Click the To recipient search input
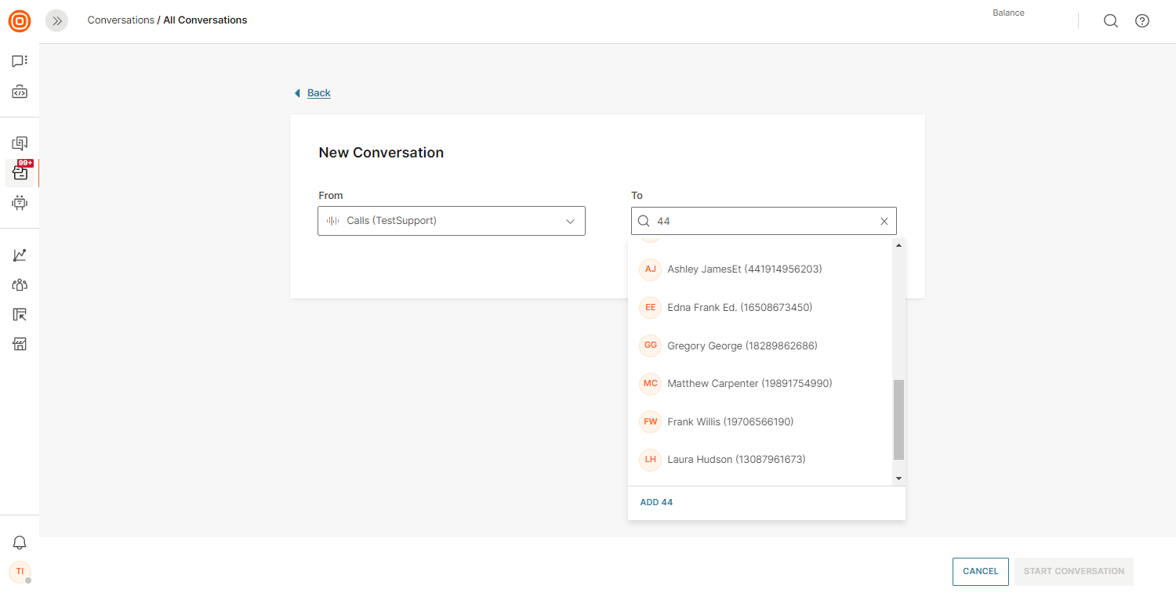 760,222
